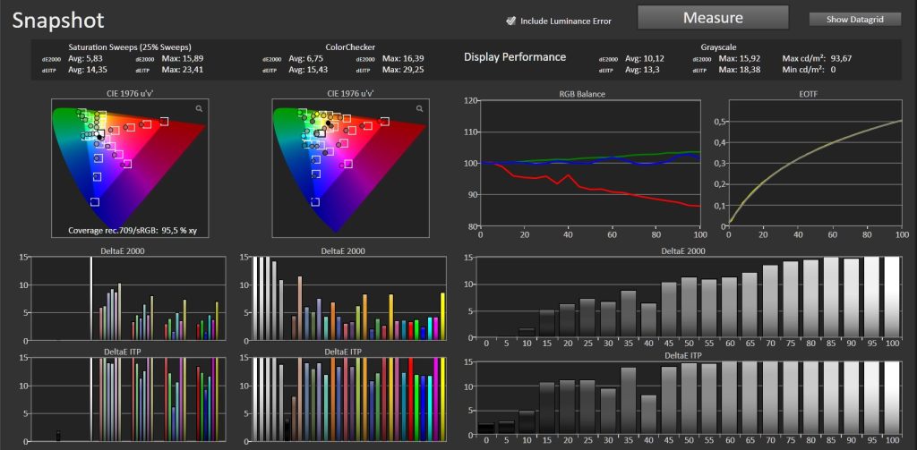The image size is (917, 450).
Task: Click the 30 bar in grayscale DeltaE ITP chart
Action: tap(608, 411)
